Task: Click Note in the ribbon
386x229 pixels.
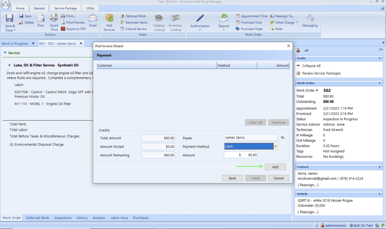Action: pos(276,29)
